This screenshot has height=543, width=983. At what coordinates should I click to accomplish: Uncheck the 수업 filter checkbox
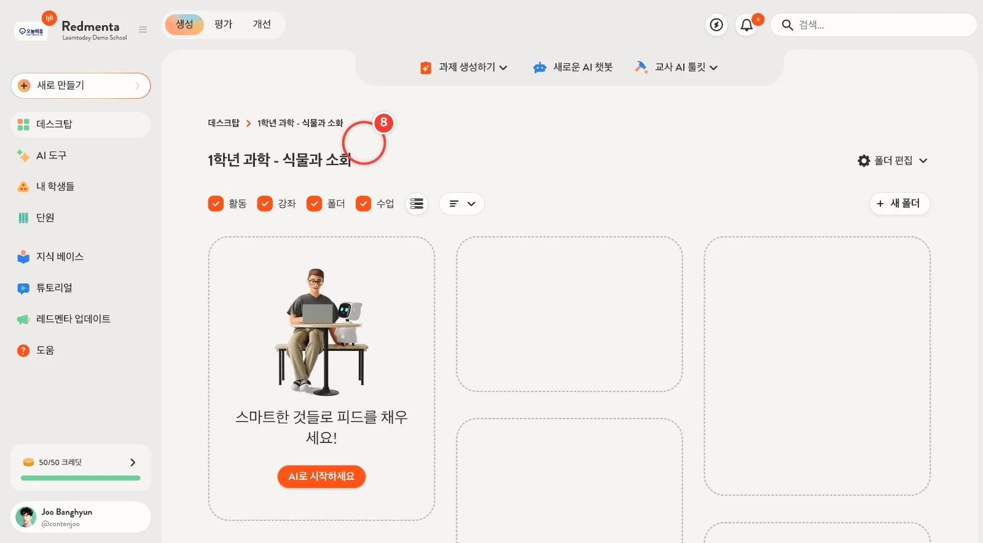click(x=363, y=204)
